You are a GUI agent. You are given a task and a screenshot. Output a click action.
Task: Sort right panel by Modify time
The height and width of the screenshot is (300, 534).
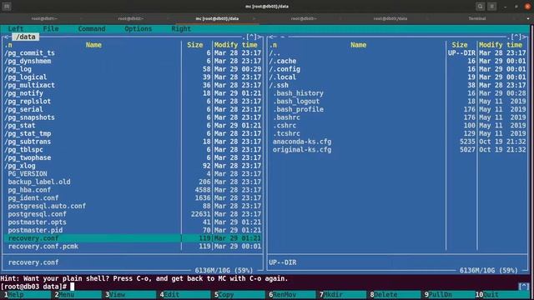coord(501,45)
